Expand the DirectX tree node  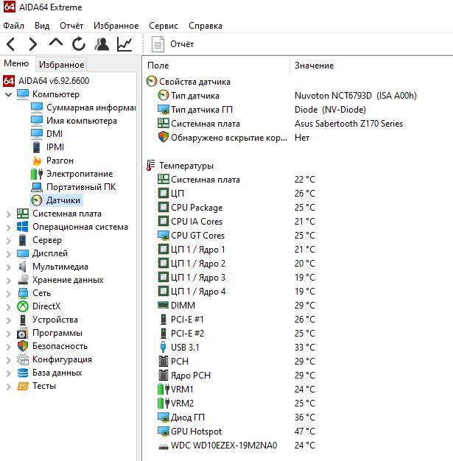point(9,307)
